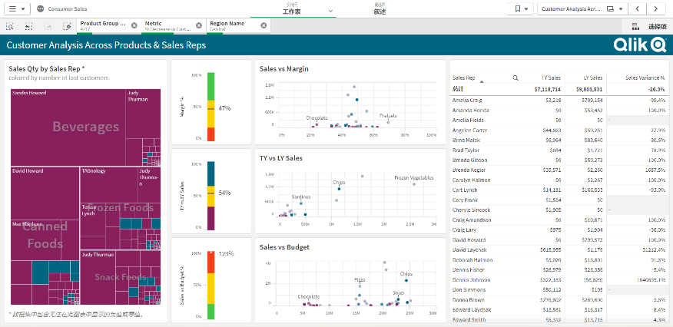The height and width of the screenshot is (327, 673).
Task: Click the Sales vs Margin chart title
Action: 284,68
